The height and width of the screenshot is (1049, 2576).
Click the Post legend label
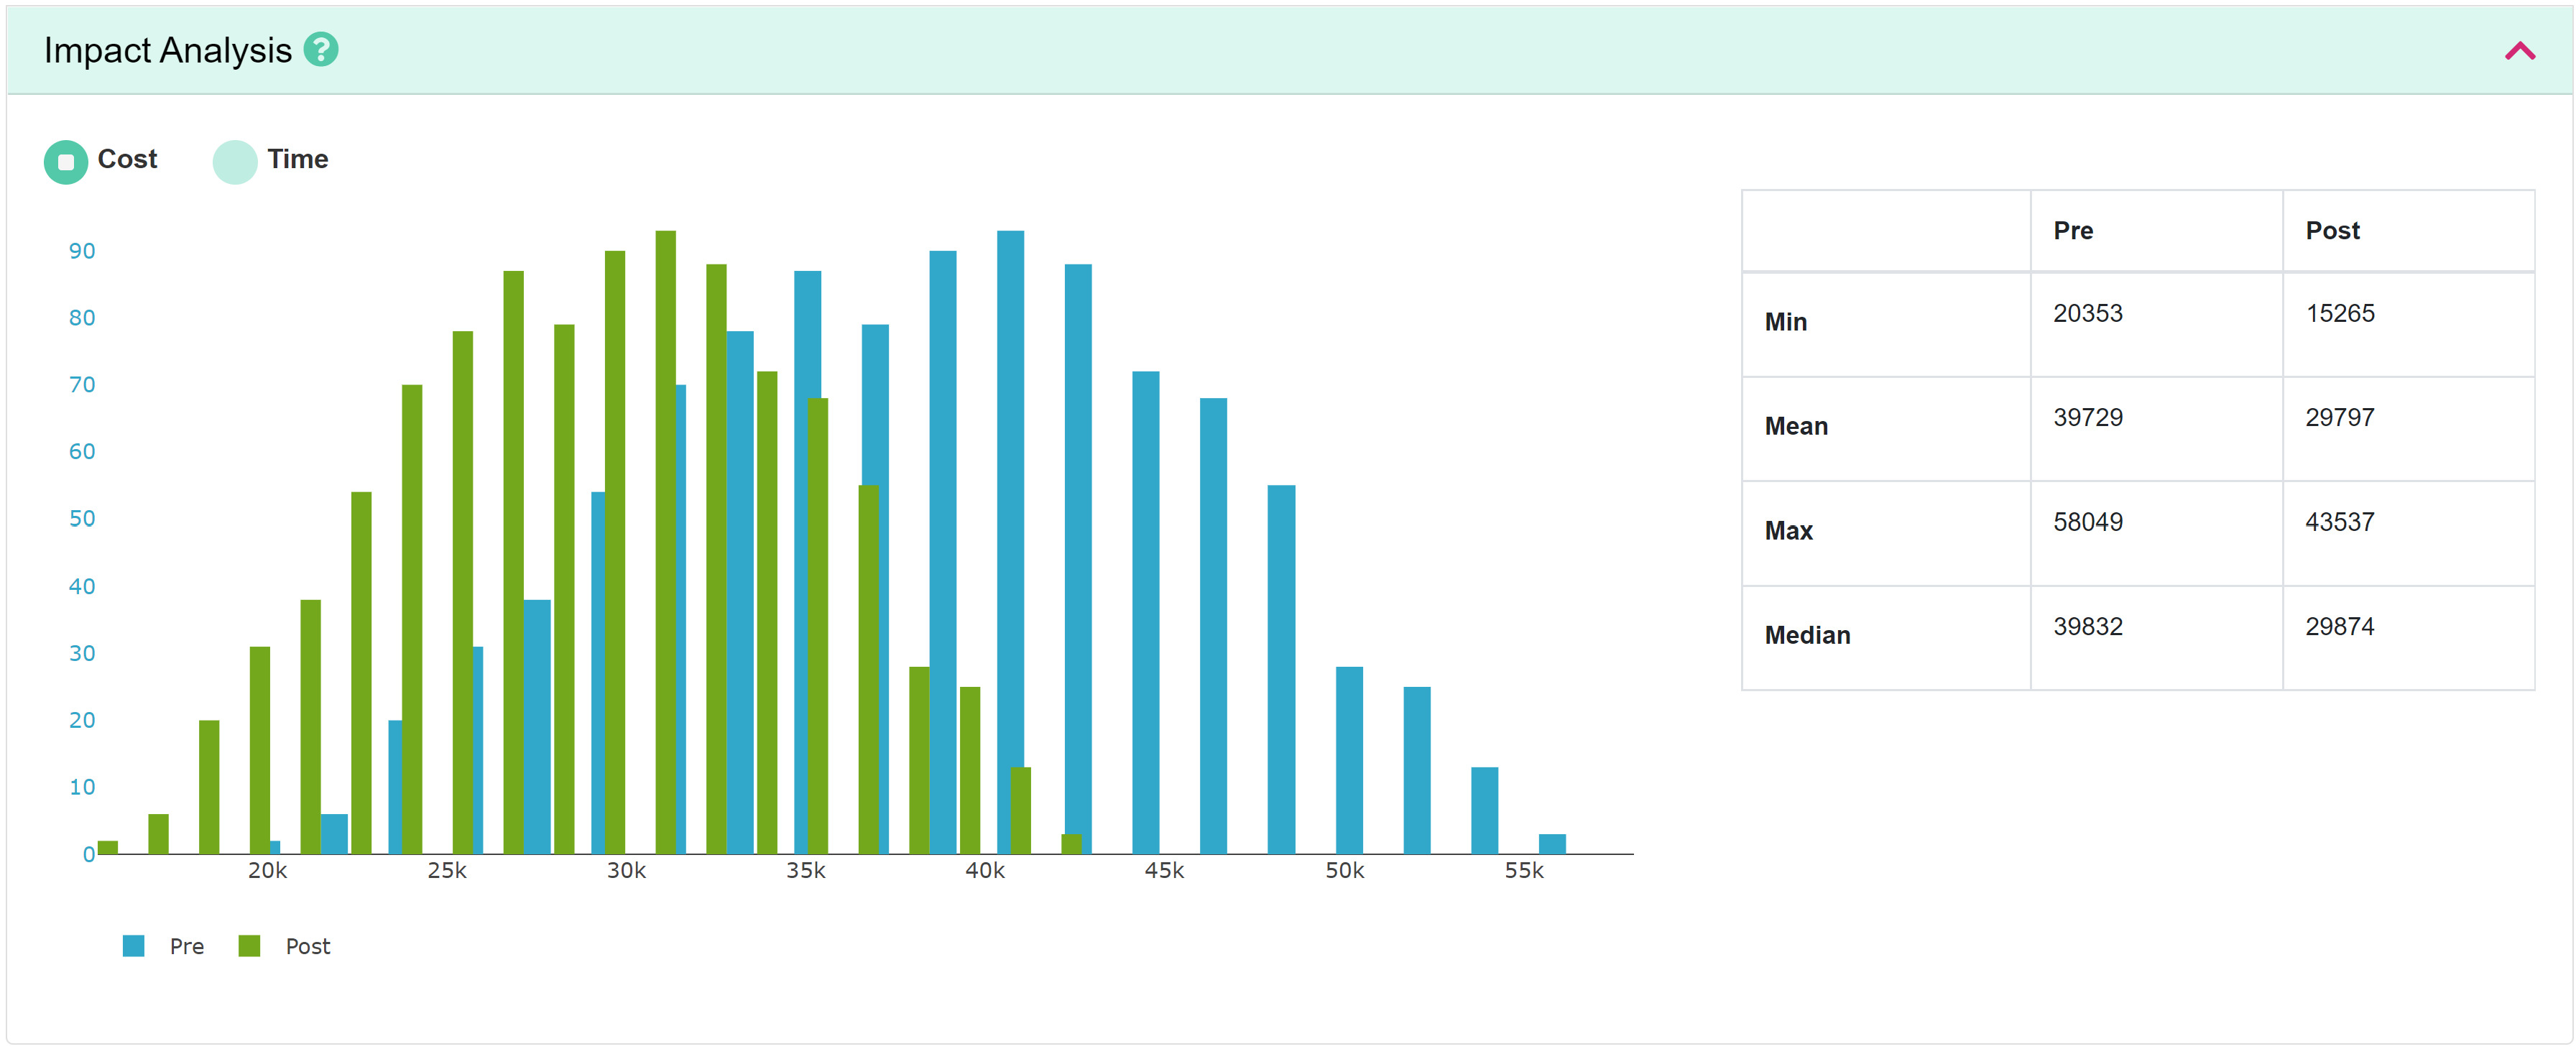[x=308, y=946]
